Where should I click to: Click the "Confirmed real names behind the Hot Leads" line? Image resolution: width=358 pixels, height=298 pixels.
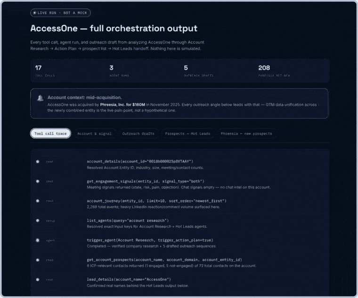click(x=138, y=286)
